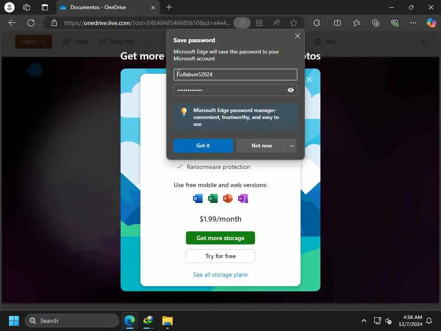Open File Explorer from taskbar
Screen dimensions: 441x331
(168, 321)
